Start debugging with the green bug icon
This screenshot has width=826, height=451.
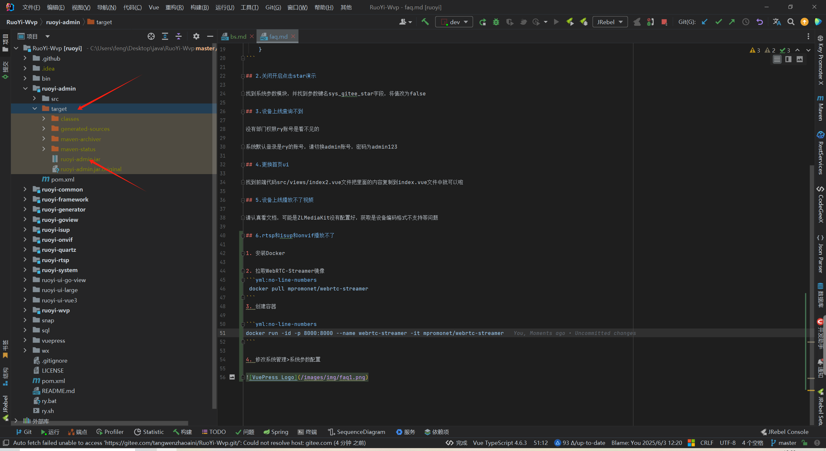[496, 22]
